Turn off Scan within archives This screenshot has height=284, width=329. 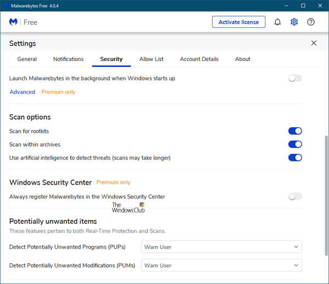[x=295, y=144]
